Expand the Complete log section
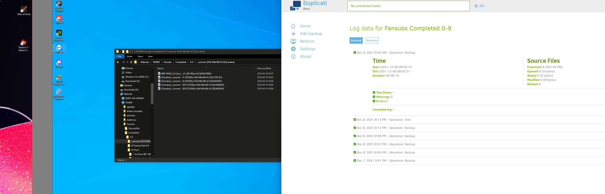The height and width of the screenshot is (194, 605). tap(383, 110)
